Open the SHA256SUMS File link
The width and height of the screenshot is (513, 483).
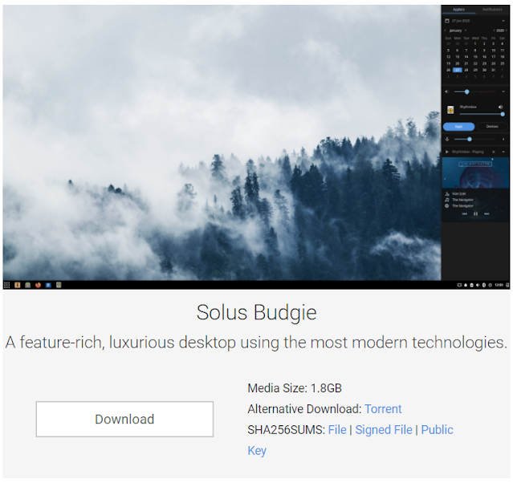point(337,430)
